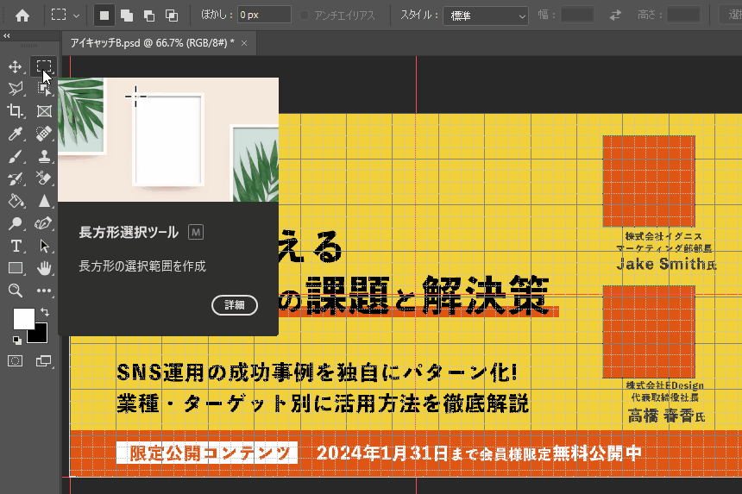Click the 'SNS運用の成功事例を独自にパターン化!' line
The image size is (742, 494).
pyautogui.click(x=317, y=372)
